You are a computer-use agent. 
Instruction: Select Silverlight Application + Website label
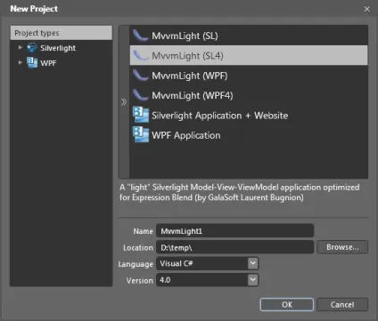[220, 116]
